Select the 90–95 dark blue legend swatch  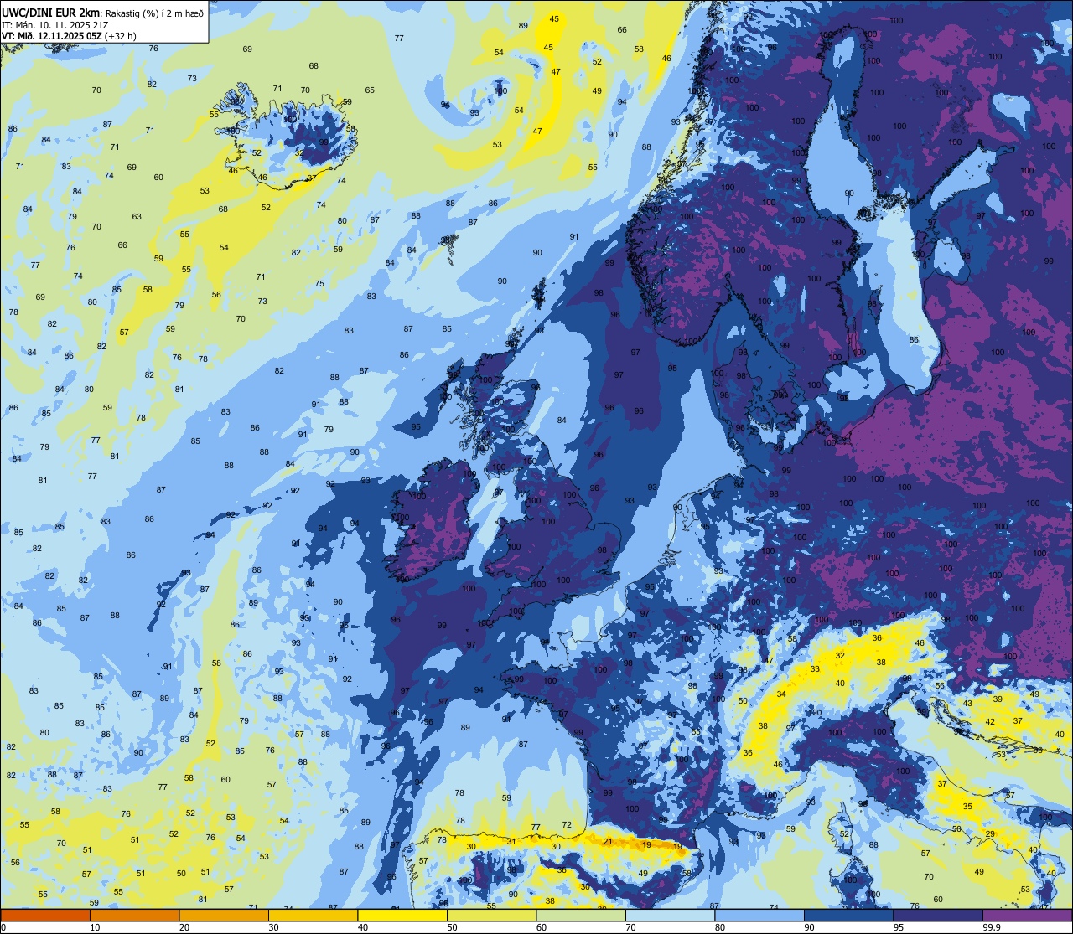pyautogui.click(x=848, y=916)
